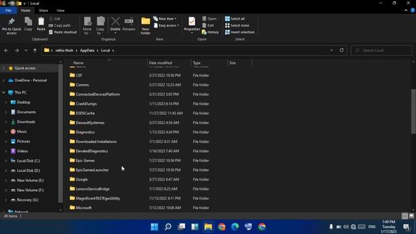The image size is (416, 234).
Task: Expand Local Disk (C:) node
Action: [x=6, y=161]
